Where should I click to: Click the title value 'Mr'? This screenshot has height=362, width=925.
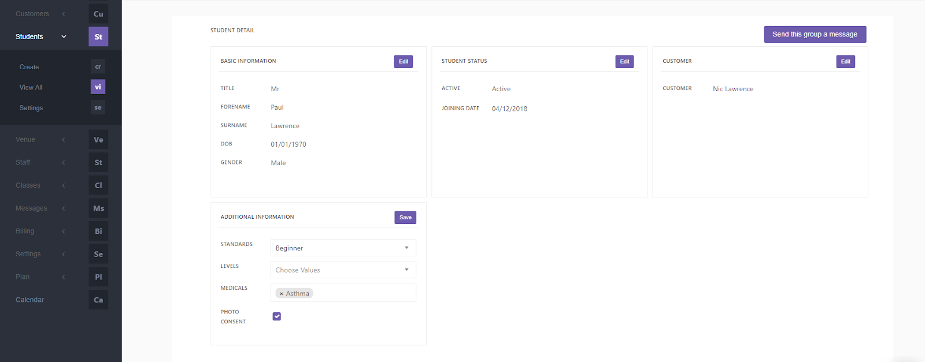tap(275, 89)
